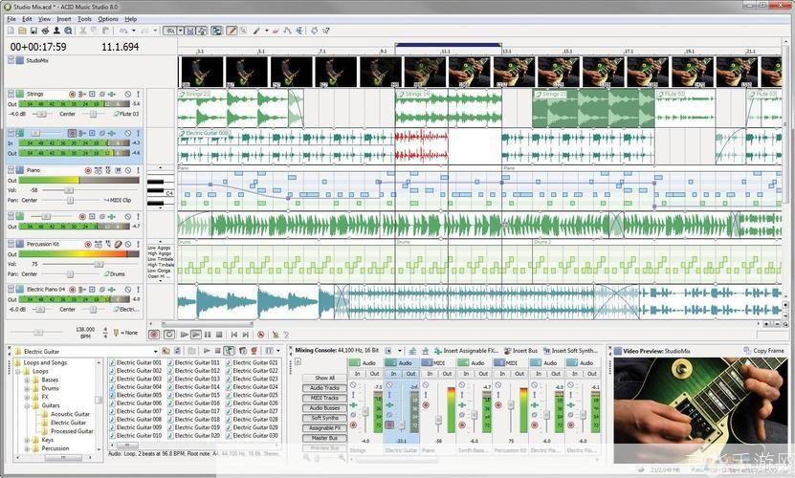Click the record arm icon on the Piano track
The height and width of the screenshot is (478, 795).
(x=88, y=170)
